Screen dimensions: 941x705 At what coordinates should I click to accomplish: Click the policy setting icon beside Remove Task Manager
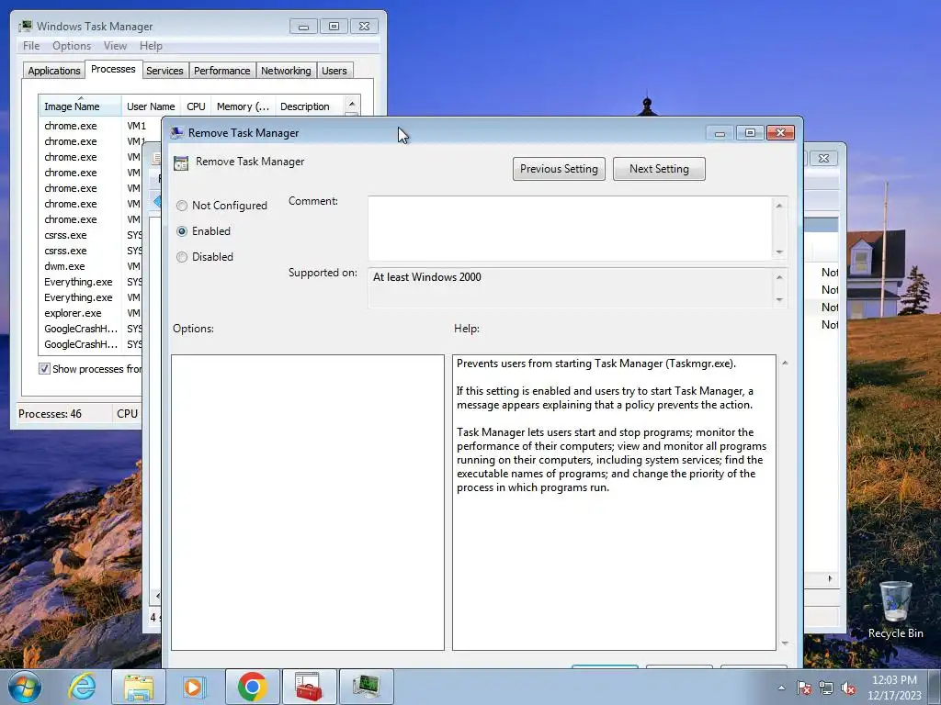(x=181, y=162)
